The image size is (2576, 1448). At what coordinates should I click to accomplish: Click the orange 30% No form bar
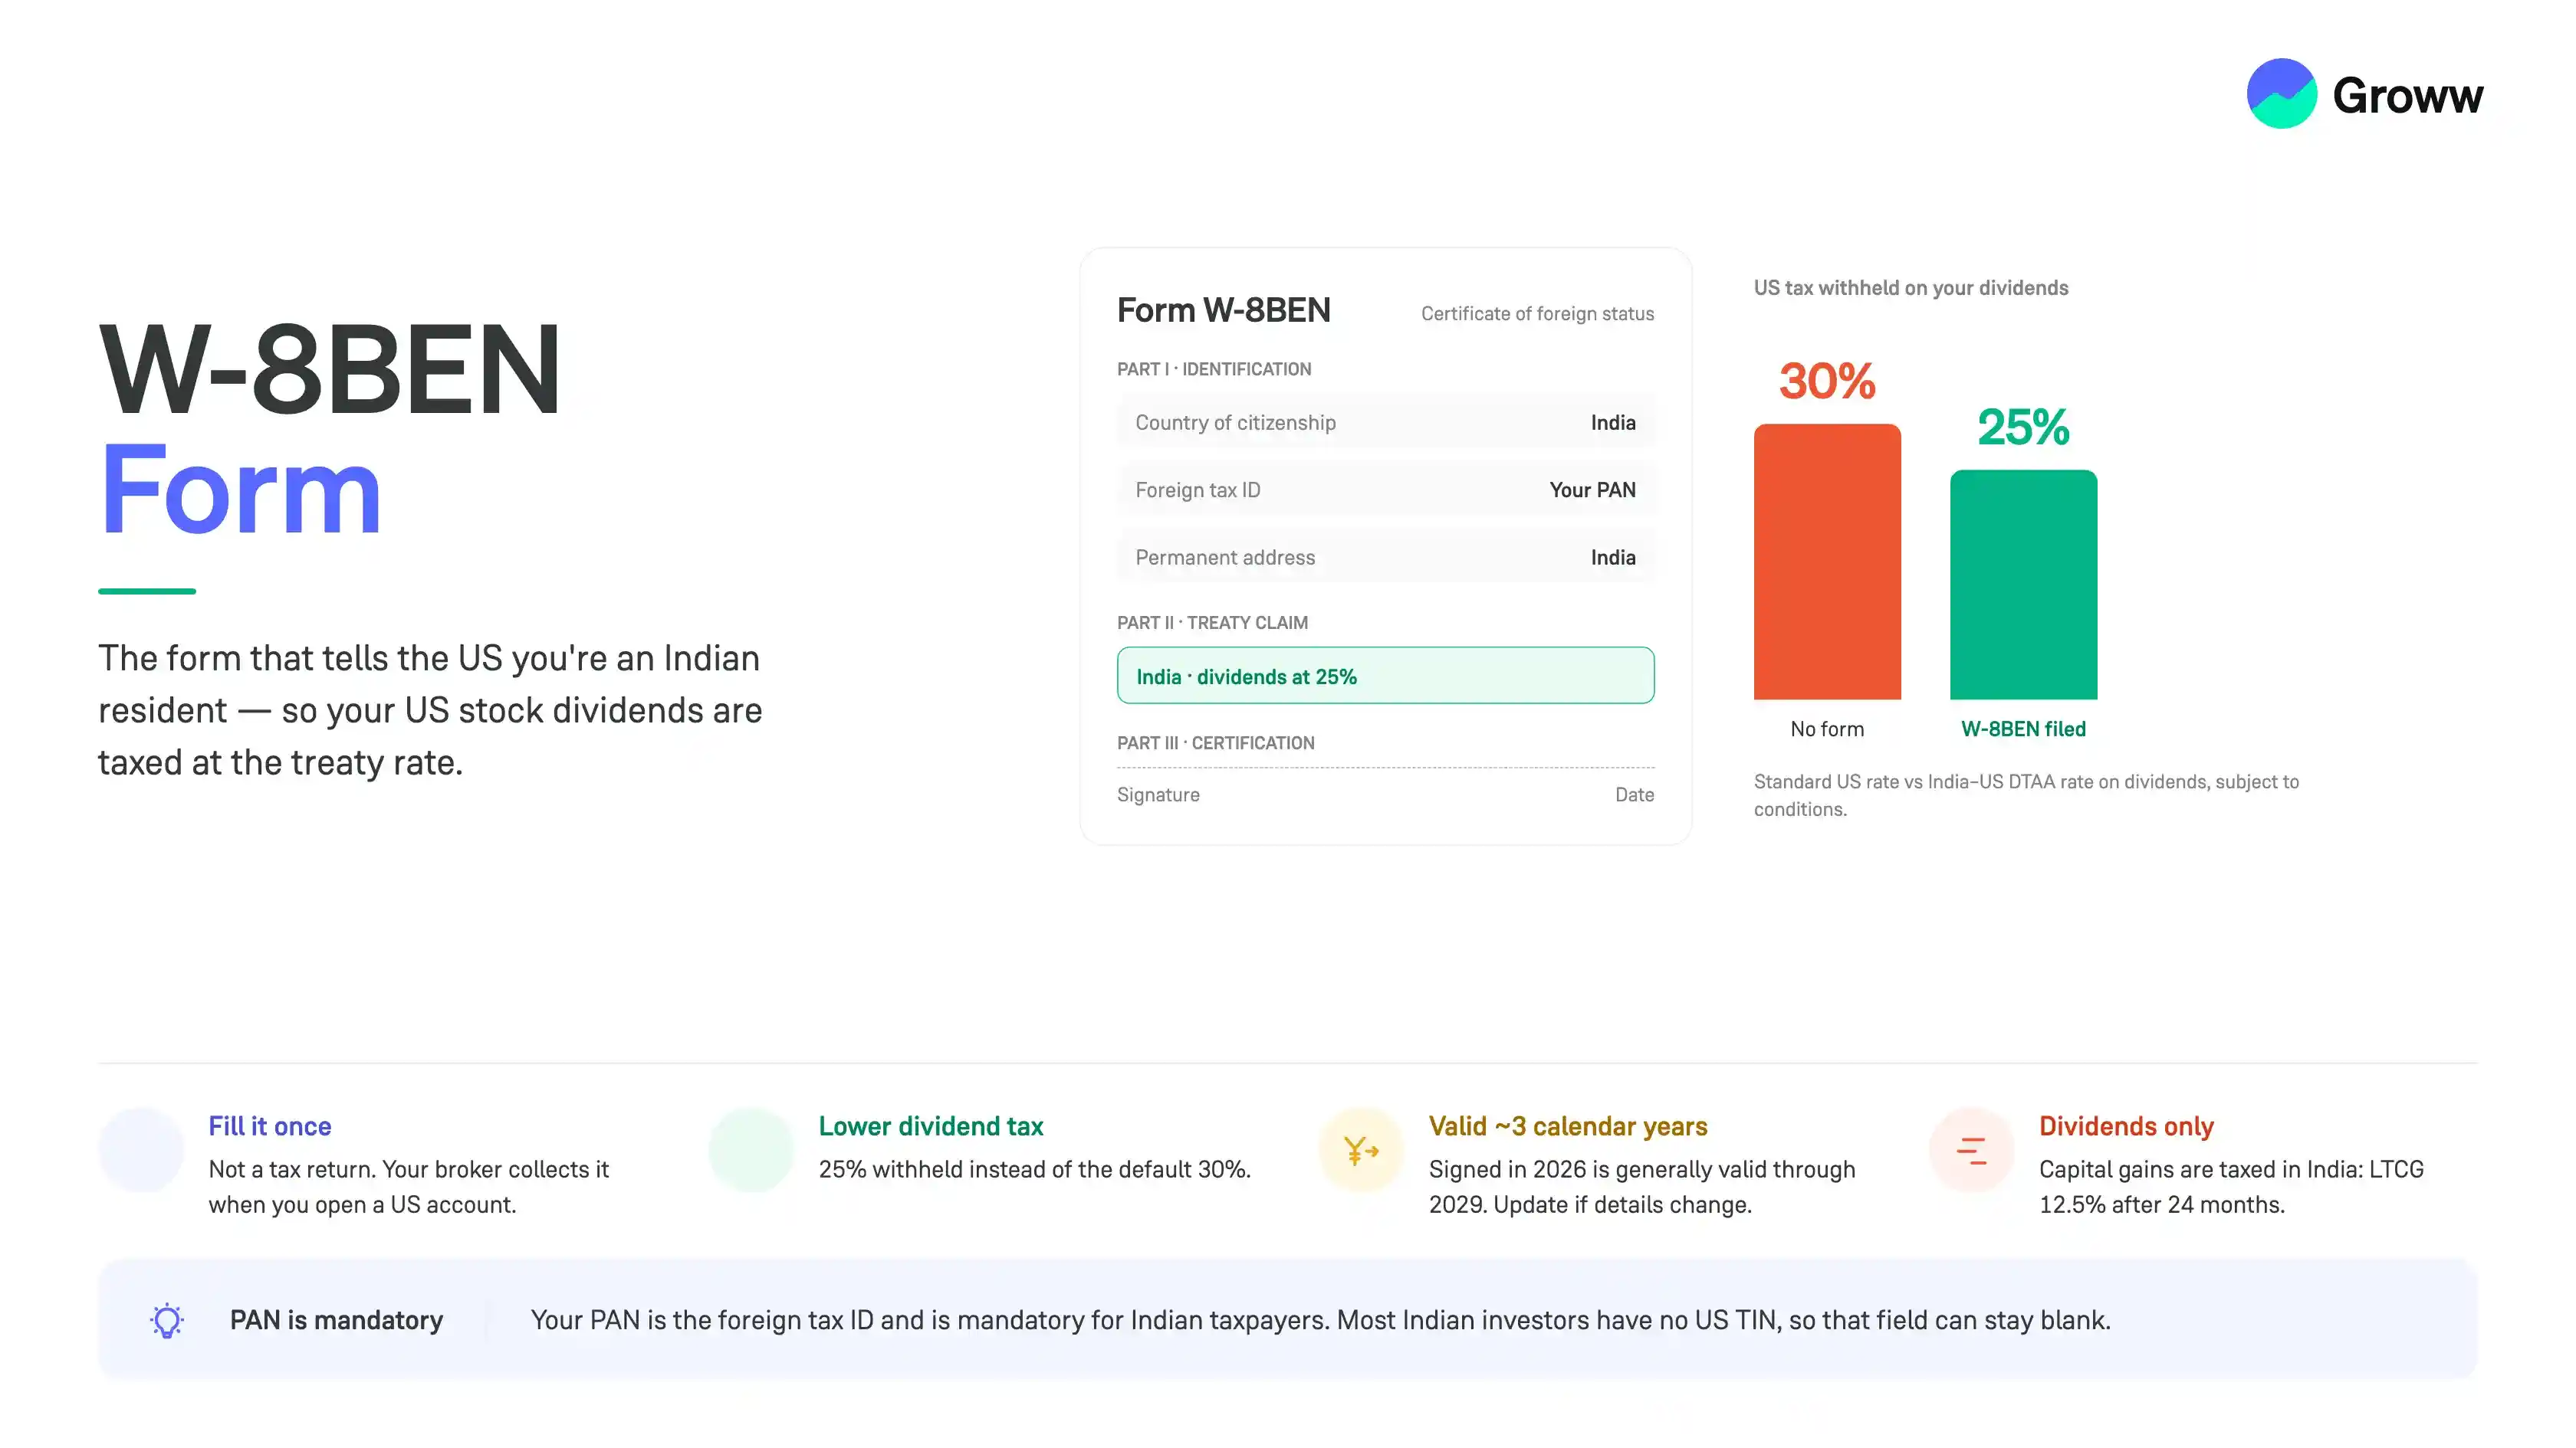(1827, 562)
